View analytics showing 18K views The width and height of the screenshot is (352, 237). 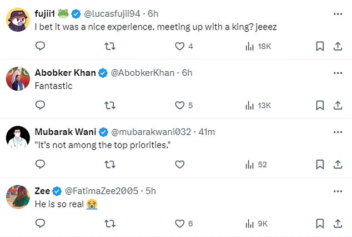[x=258, y=46]
